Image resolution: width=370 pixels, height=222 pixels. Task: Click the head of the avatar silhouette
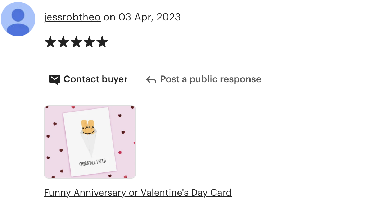[x=18, y=15]
